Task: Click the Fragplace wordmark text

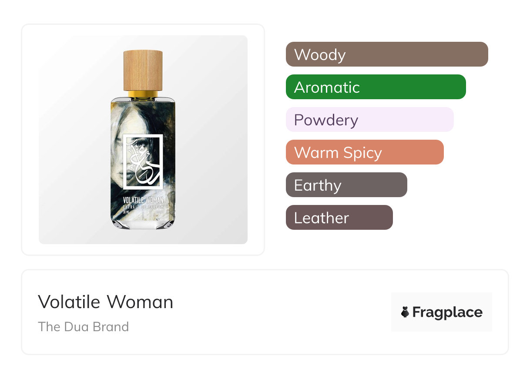Action: click(x=447, y=312)
